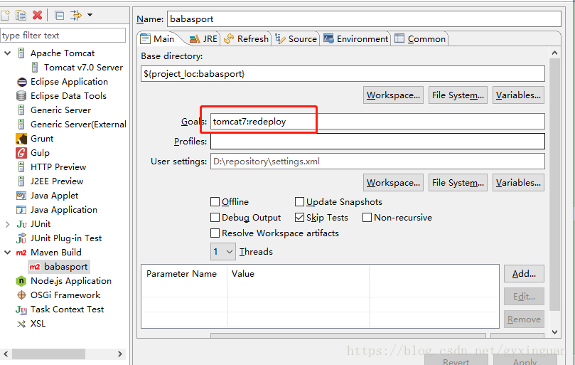Click the Tomcat v7.0 Server icon
Viewport: 575px width, 365px height.
(x=35, y=68)
